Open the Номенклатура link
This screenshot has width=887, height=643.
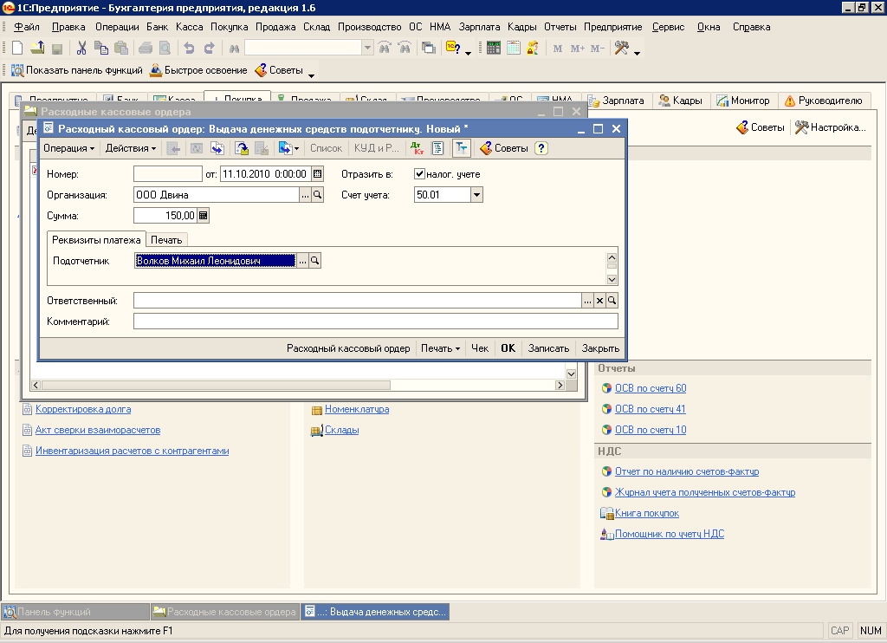[356, 409]
